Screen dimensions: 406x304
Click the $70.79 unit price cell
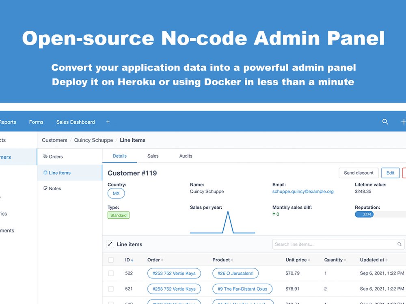tap(292, 273)
